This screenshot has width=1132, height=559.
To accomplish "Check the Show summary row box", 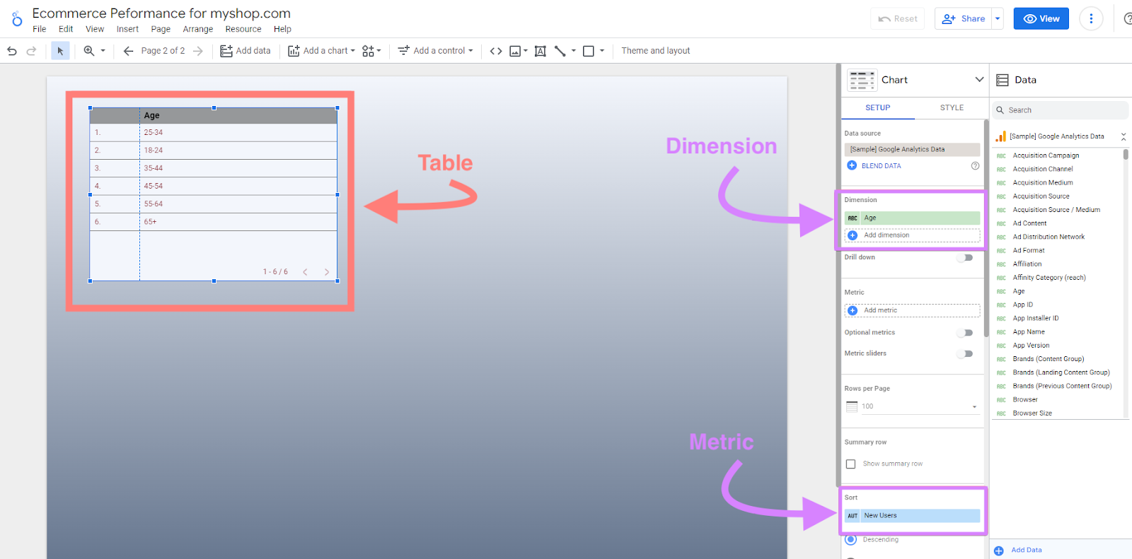I will tap(851, 464).
